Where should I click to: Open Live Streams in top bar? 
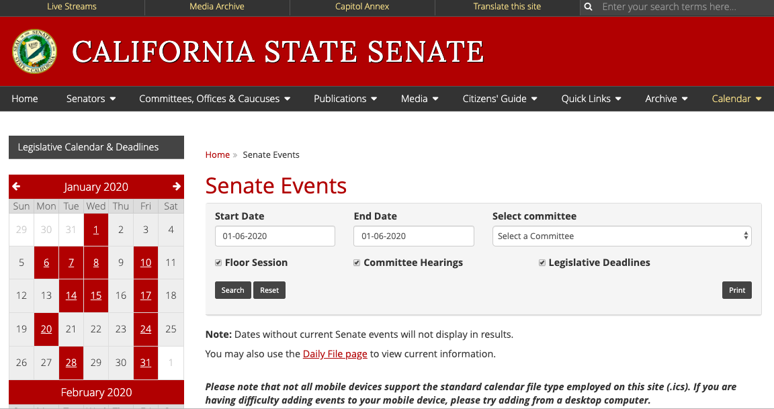point(72,7)
